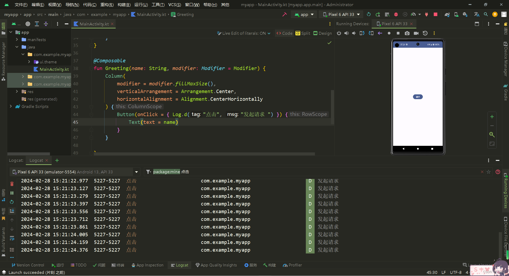The image size is (509, 276).
Task: Stop the running app with red square
Action: click(435, 14)
